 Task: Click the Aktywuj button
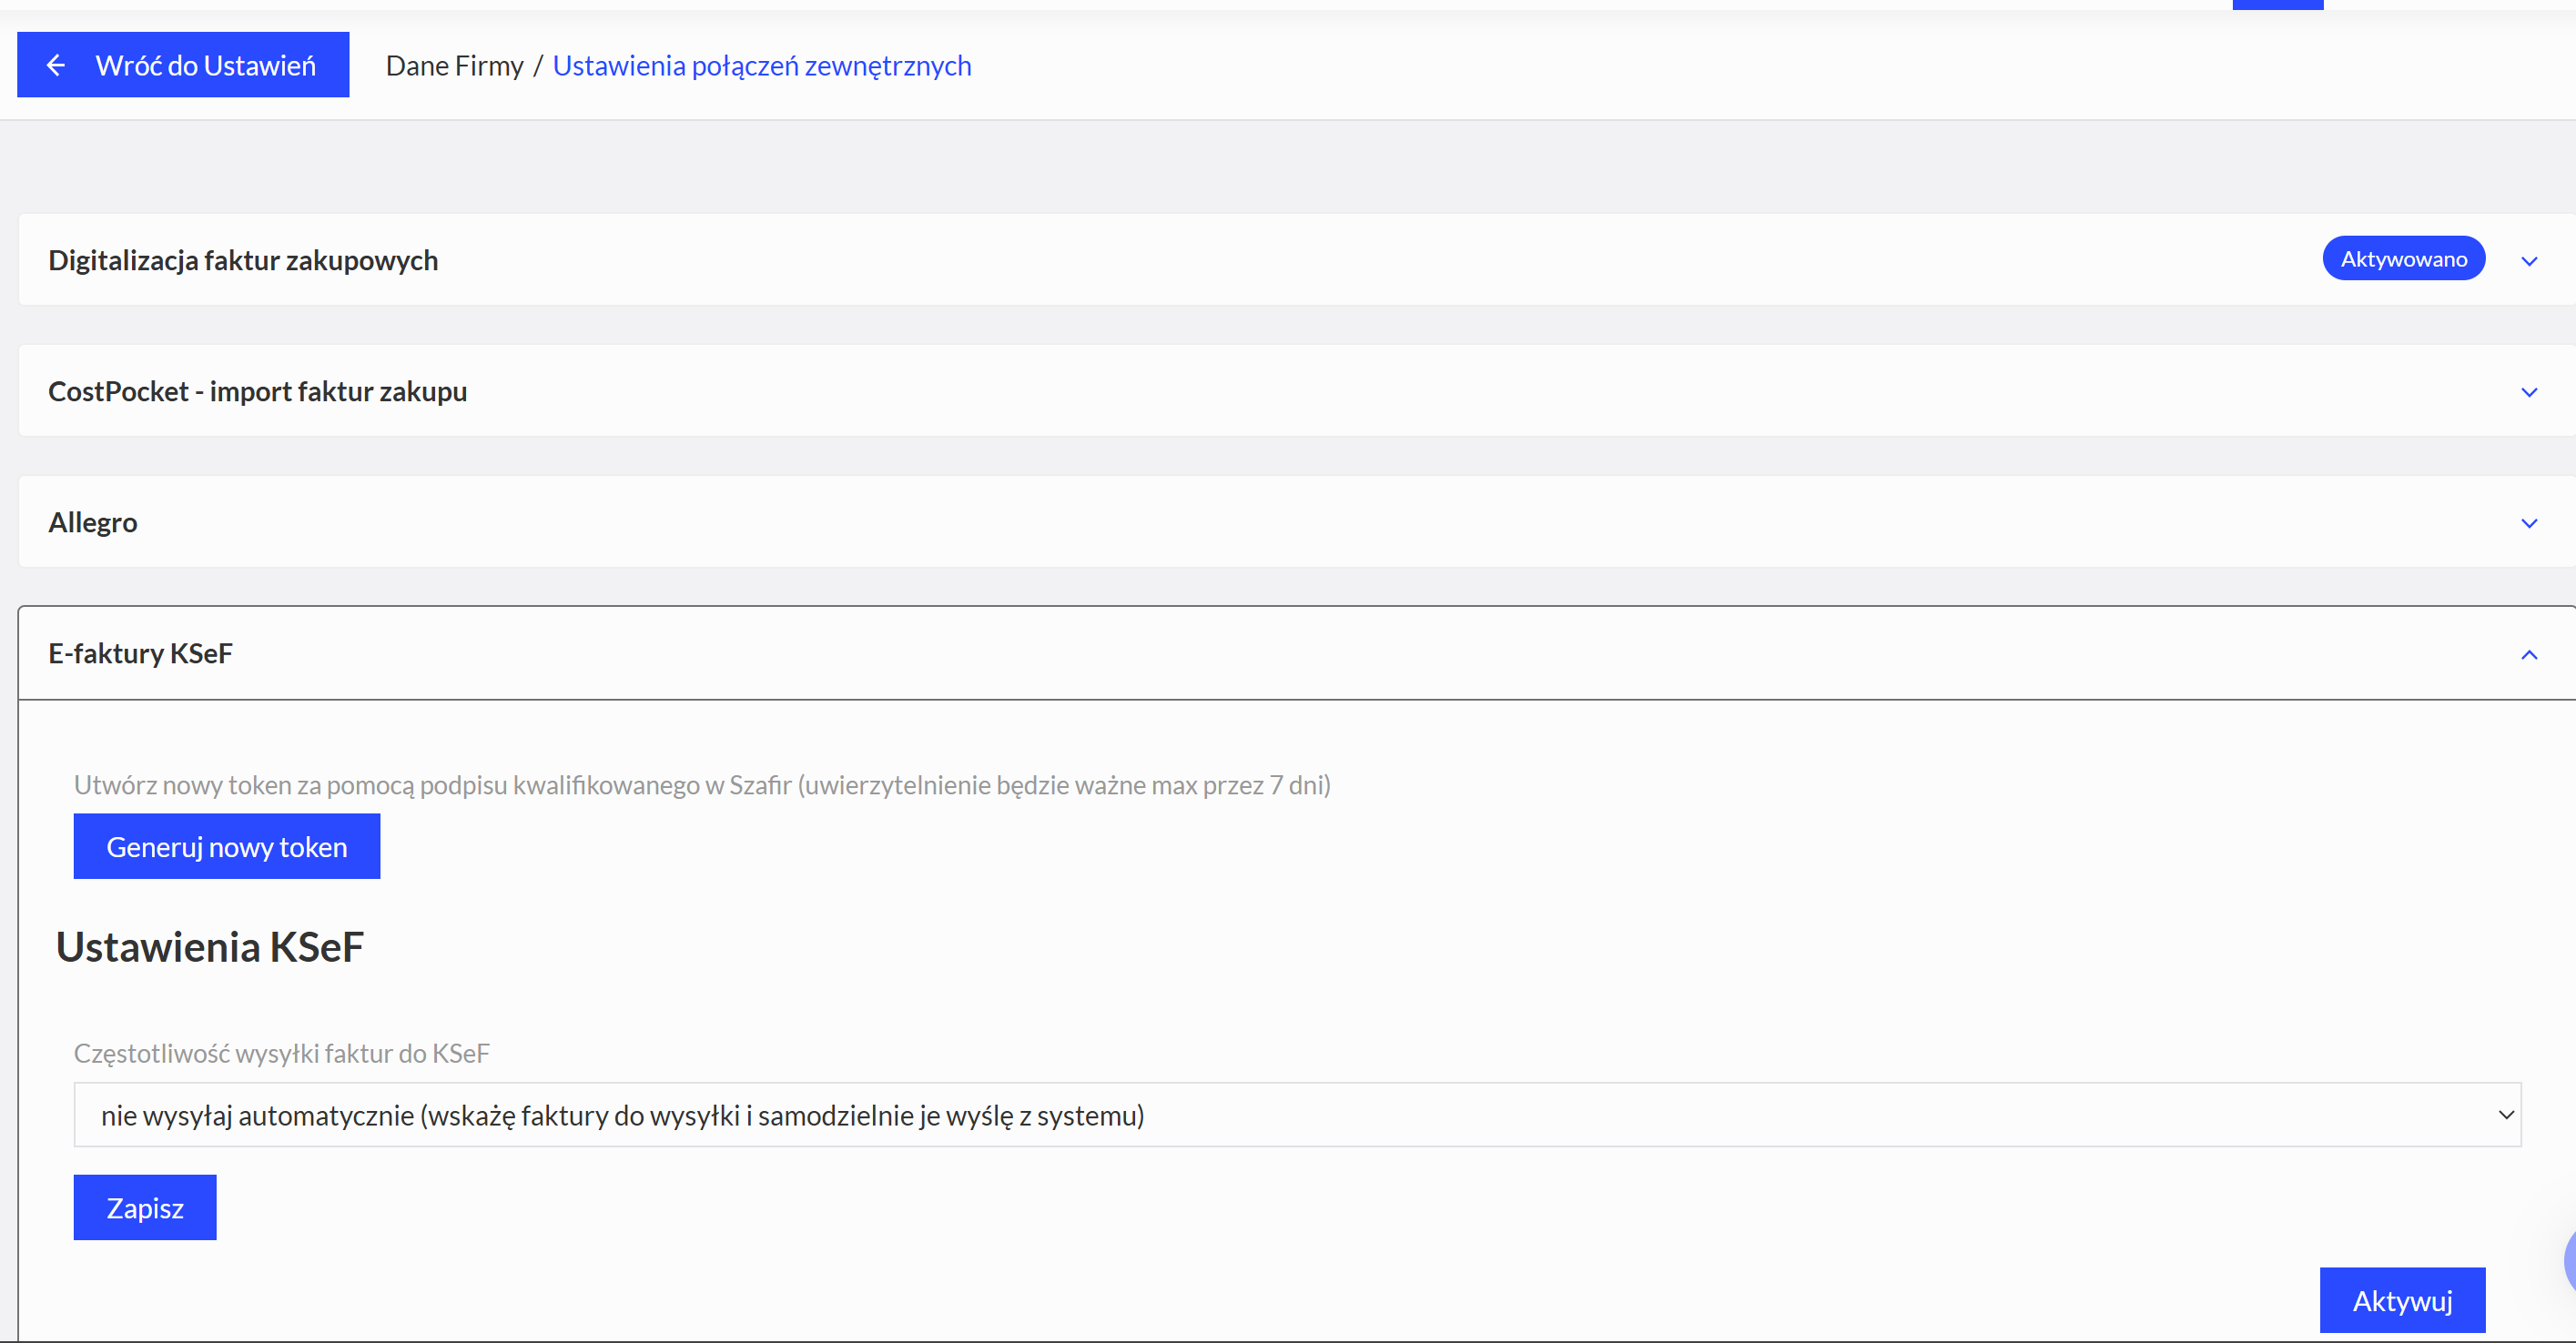coord(2402,1300)
